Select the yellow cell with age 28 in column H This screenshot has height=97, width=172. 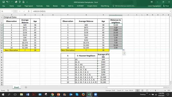(103, 50)
